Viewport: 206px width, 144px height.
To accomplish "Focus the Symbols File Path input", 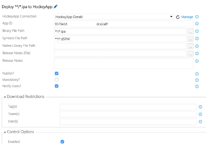I will (x=120, y=39).
